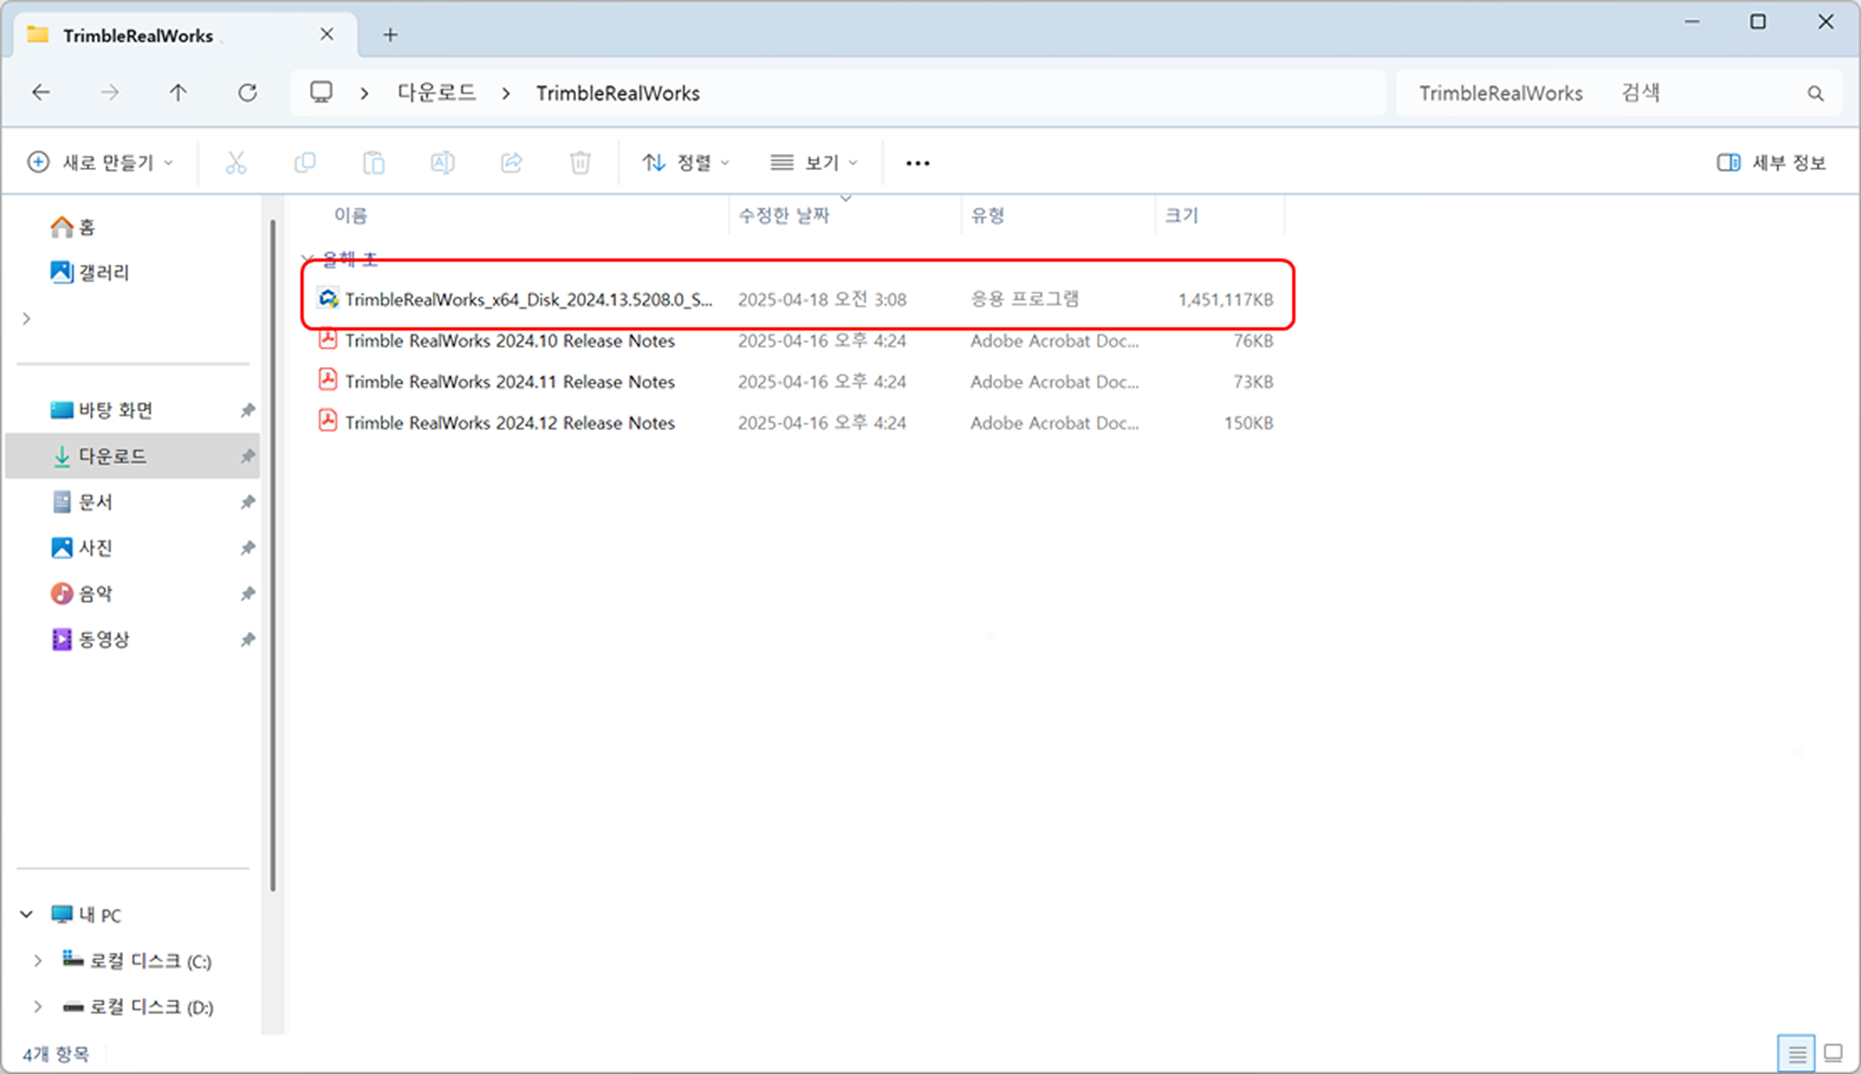Select 내 PC in the navigation pane
The width and height of the screenshot is (1861, 1074).
86,914
